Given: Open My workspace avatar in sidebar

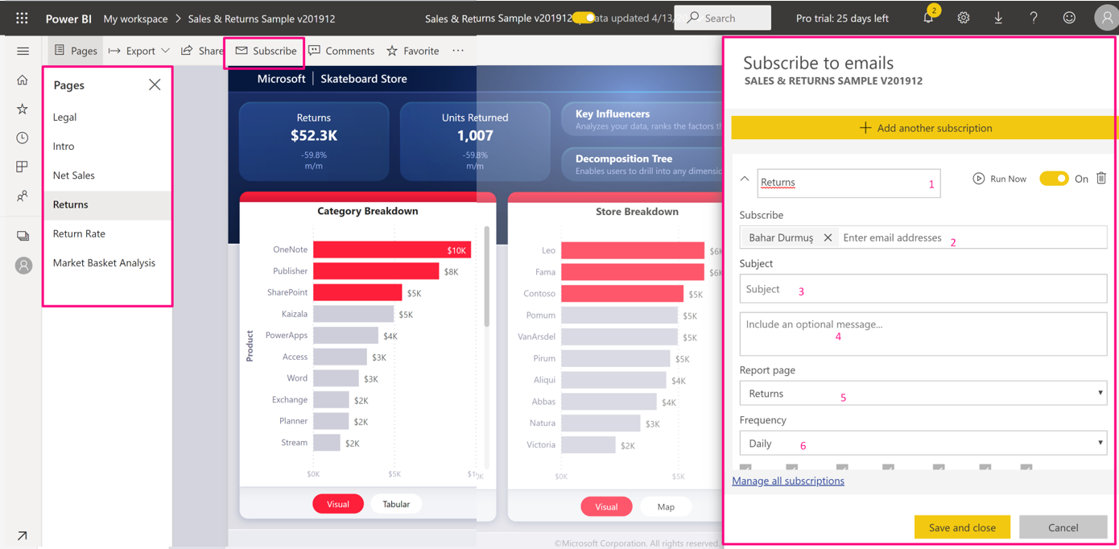Looking at the screenshot, I should click(23, 265).
